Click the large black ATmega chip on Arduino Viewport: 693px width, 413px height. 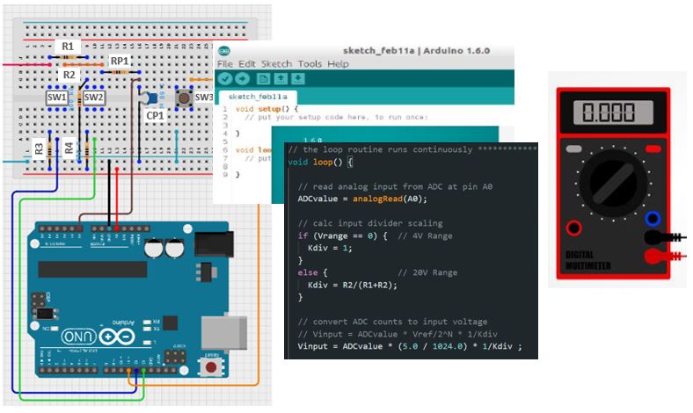tap(92, 269)
